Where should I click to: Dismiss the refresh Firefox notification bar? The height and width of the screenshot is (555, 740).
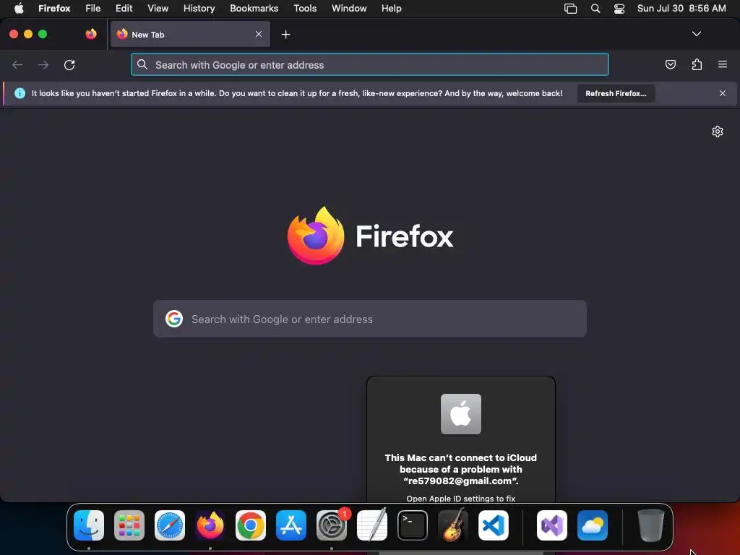723,93
